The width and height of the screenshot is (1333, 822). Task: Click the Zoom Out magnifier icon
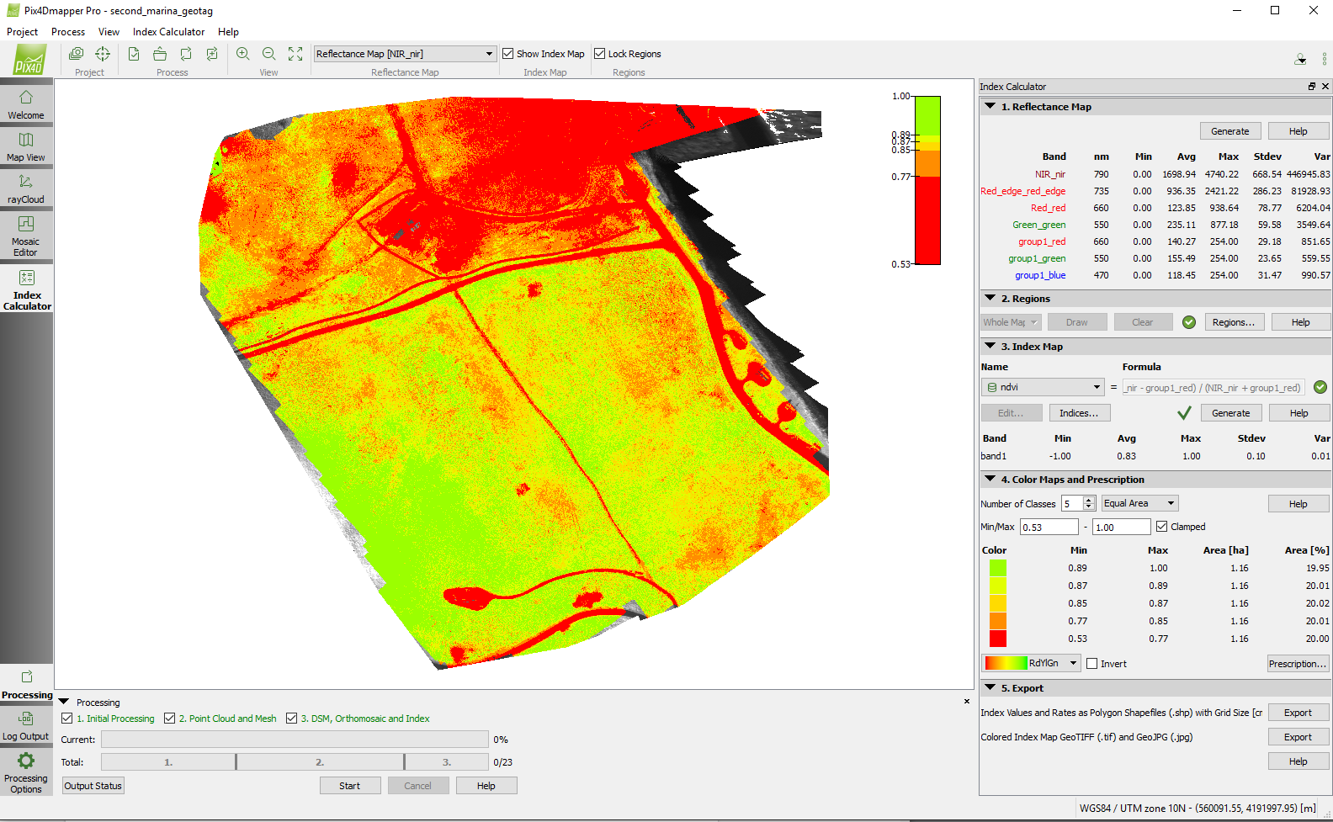269,54
